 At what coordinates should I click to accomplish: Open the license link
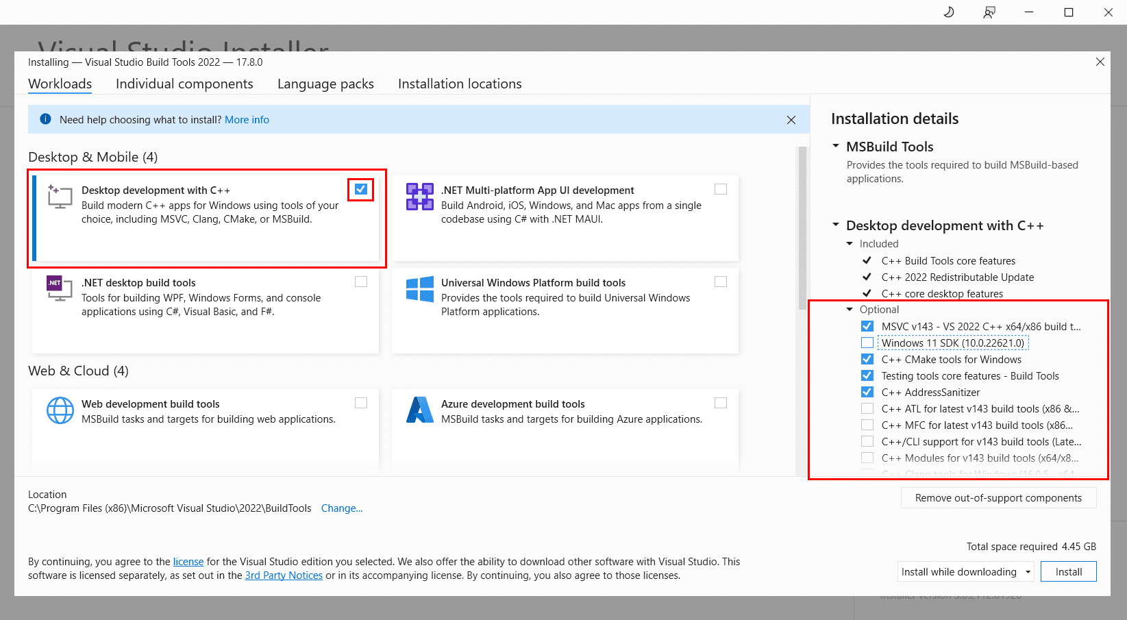pyautogui.click(x=188, y=562)
